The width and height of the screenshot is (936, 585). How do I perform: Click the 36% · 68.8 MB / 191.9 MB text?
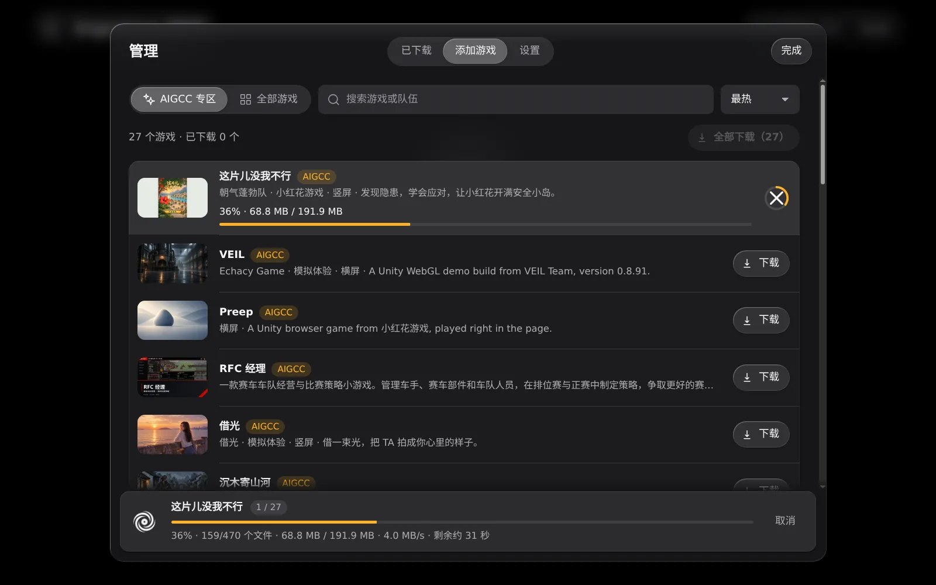[x=281, y=211]
